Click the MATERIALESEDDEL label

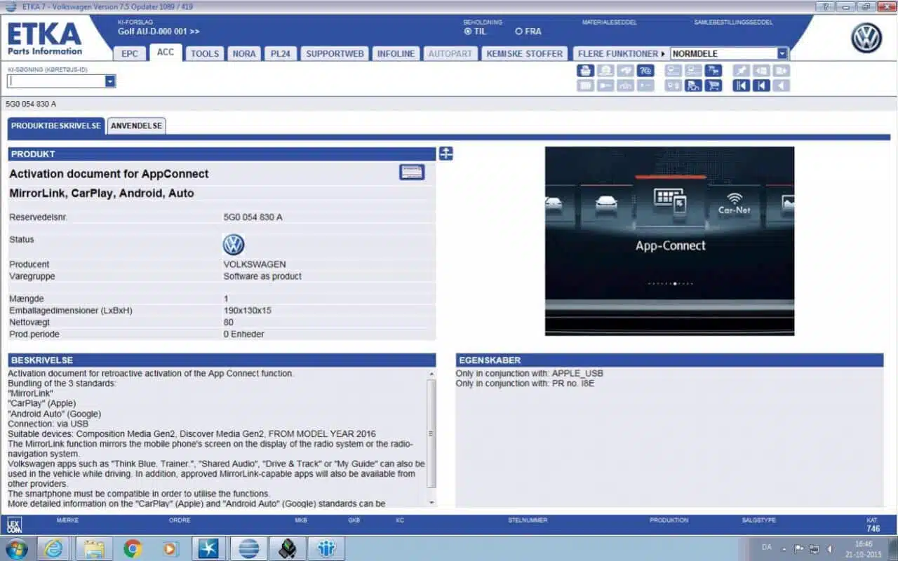[610, 22]
